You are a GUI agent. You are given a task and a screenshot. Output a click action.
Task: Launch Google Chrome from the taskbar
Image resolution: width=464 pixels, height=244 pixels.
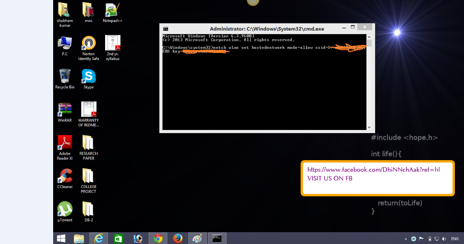158,238
